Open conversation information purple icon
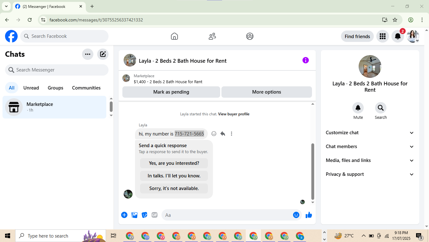This screenshot has height=242, width=429. coord(306,60)
